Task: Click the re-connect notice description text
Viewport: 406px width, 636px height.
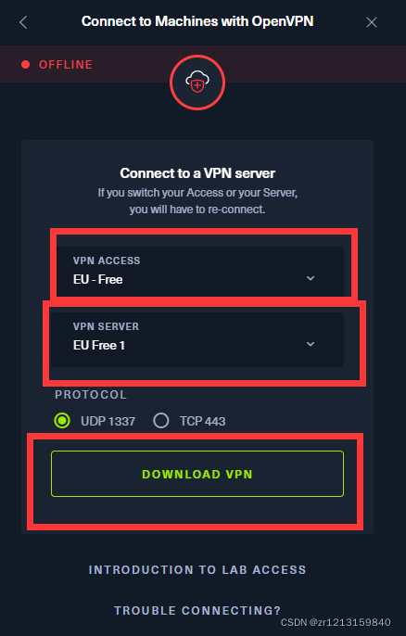Action: [197, 201]
